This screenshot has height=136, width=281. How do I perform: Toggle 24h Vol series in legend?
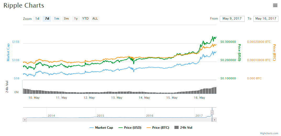coord(183,128)
